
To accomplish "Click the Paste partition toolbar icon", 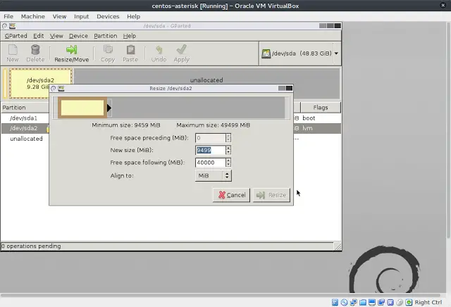I will coord(130,50).
